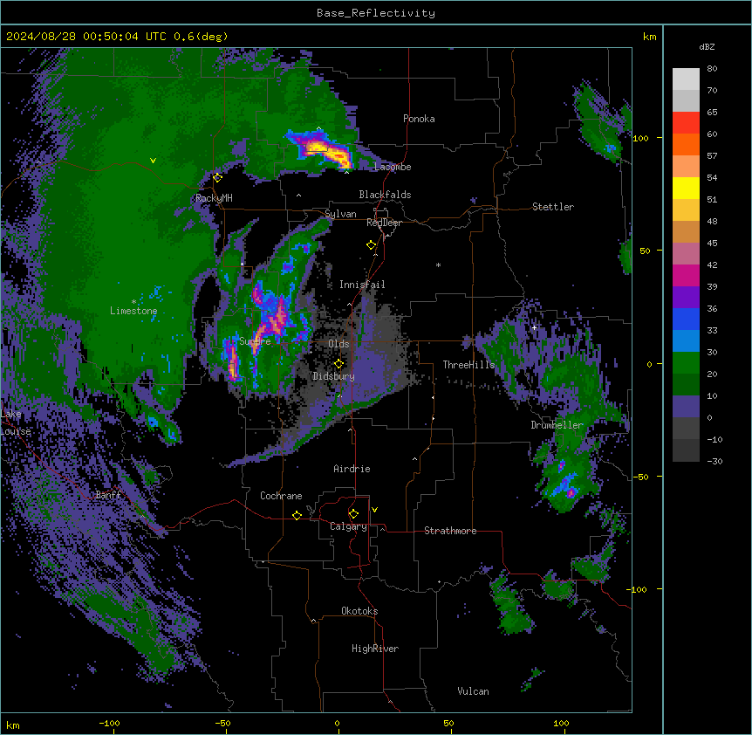The image size is (752, 735).
Task: Select the Didsbury label
Action: (x=334, y=376)
